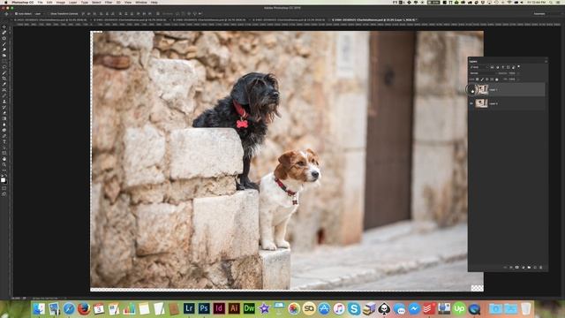
Task: Add a layer style via fx icon
Action: pyautogui.click(x=511, y=267)
